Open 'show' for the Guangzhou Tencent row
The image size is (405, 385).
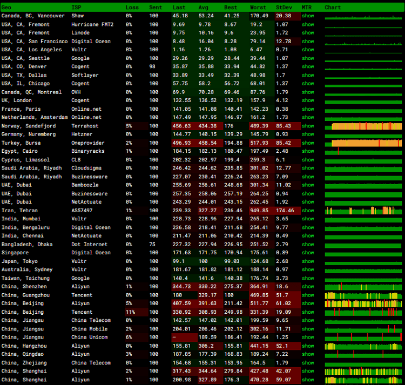308,295
